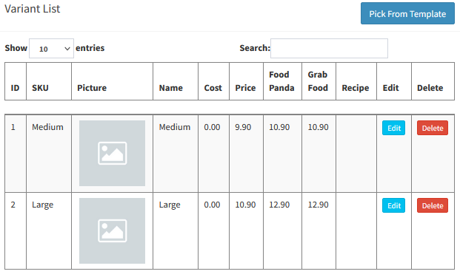Sort by the ID column header
The width and height of the screenshot is (460, 277).
16,81
